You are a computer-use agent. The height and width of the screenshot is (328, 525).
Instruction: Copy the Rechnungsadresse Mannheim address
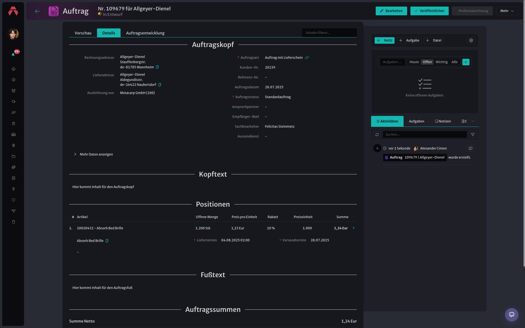point(157,67)
